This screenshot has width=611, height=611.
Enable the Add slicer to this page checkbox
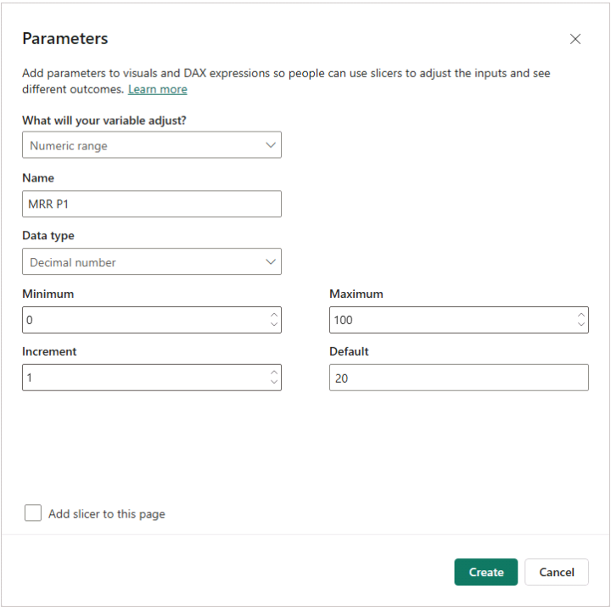click(x=33, y=513)
